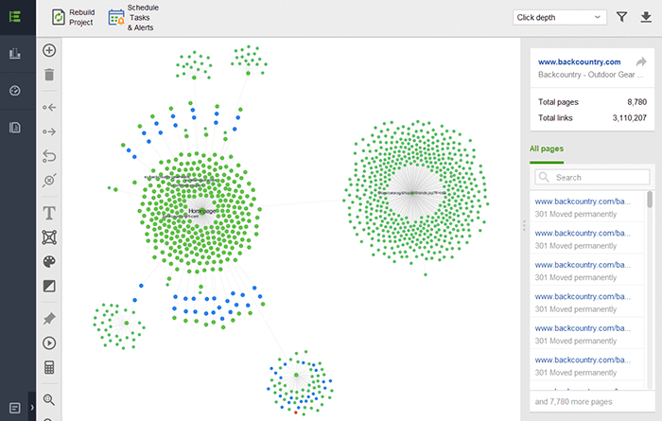This screenshot has height=421, width=662.
Task: Open the calculator tool
Action: [x=49, y=367]
